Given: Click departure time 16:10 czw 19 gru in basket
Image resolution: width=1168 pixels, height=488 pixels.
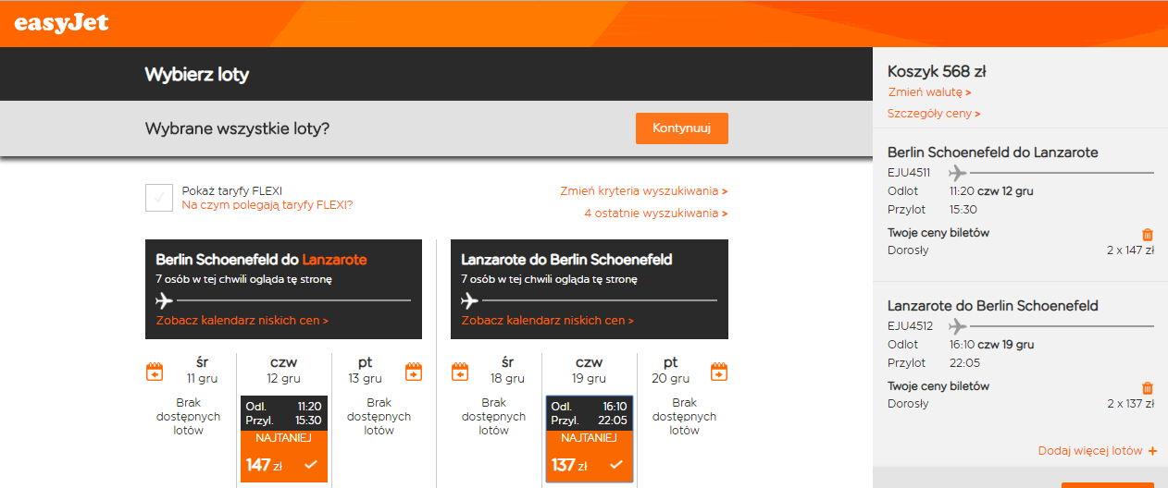Looking at the screenshot, I should 991,345.
